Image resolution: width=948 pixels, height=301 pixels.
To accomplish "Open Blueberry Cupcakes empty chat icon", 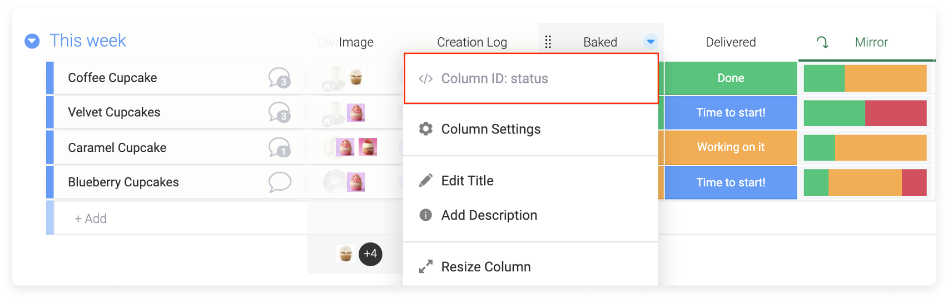I will 280,182.
